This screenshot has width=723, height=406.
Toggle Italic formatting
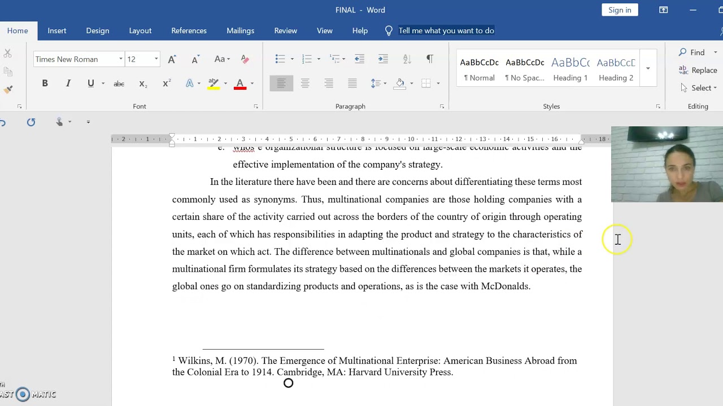coord(68,83)
